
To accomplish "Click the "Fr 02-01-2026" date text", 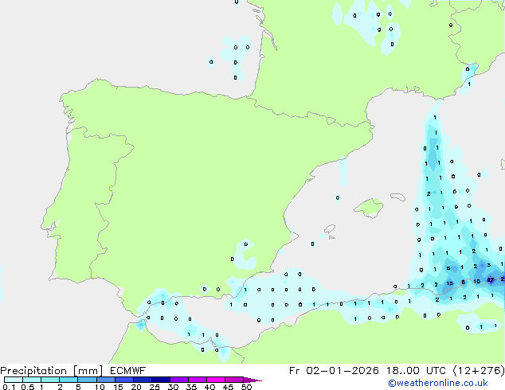I will (333, 371).
